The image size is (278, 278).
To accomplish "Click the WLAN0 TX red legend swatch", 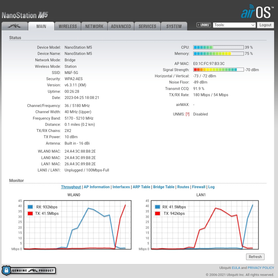I will 30,213.
